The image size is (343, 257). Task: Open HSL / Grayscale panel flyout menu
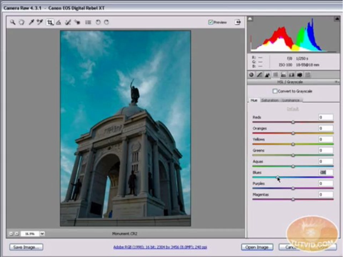(336, 82)
